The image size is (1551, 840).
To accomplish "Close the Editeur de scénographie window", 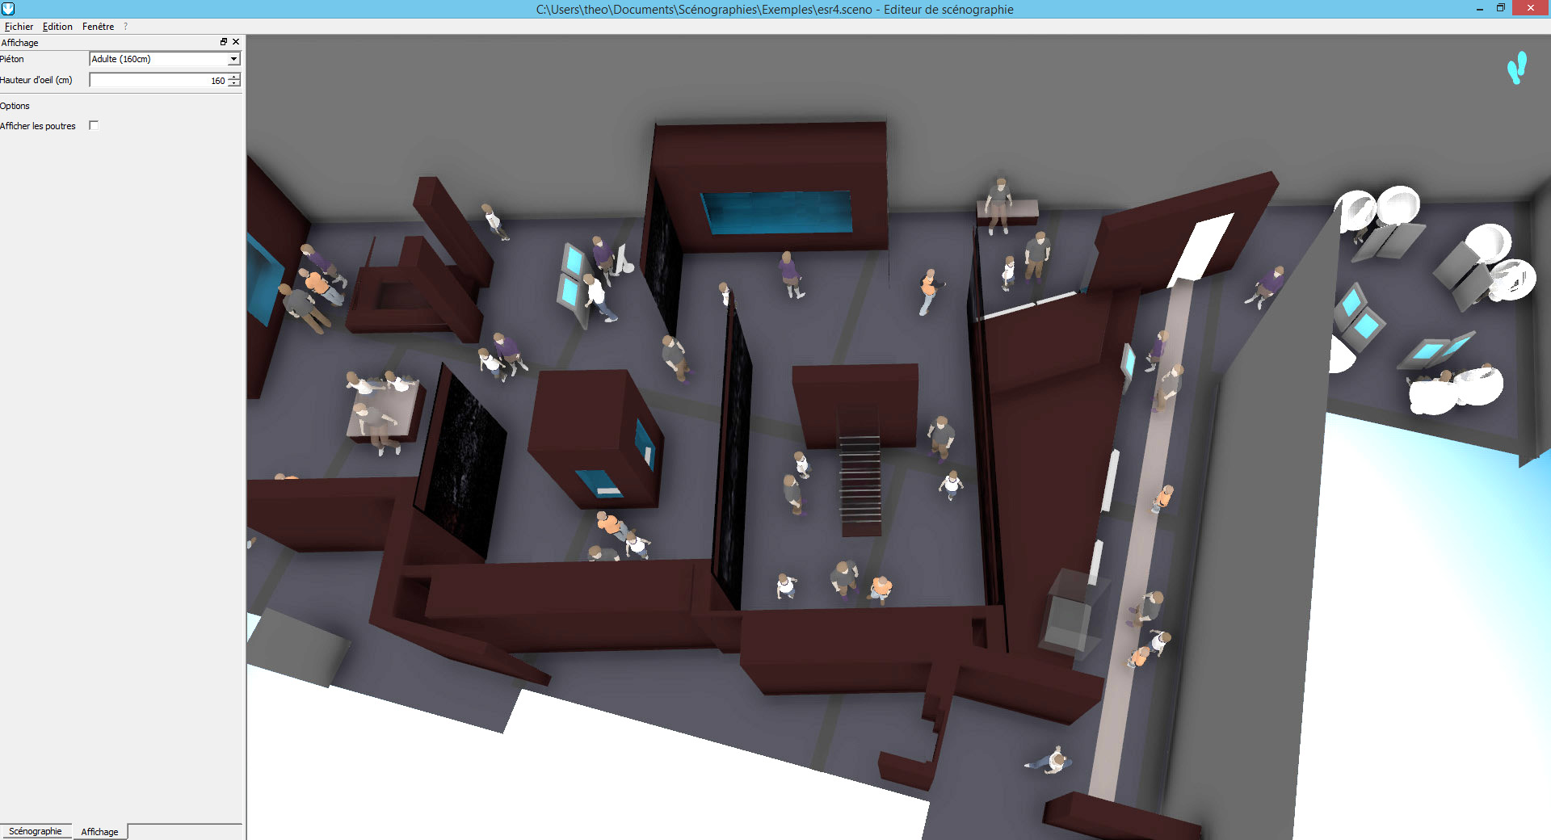I will (1530, 9).
